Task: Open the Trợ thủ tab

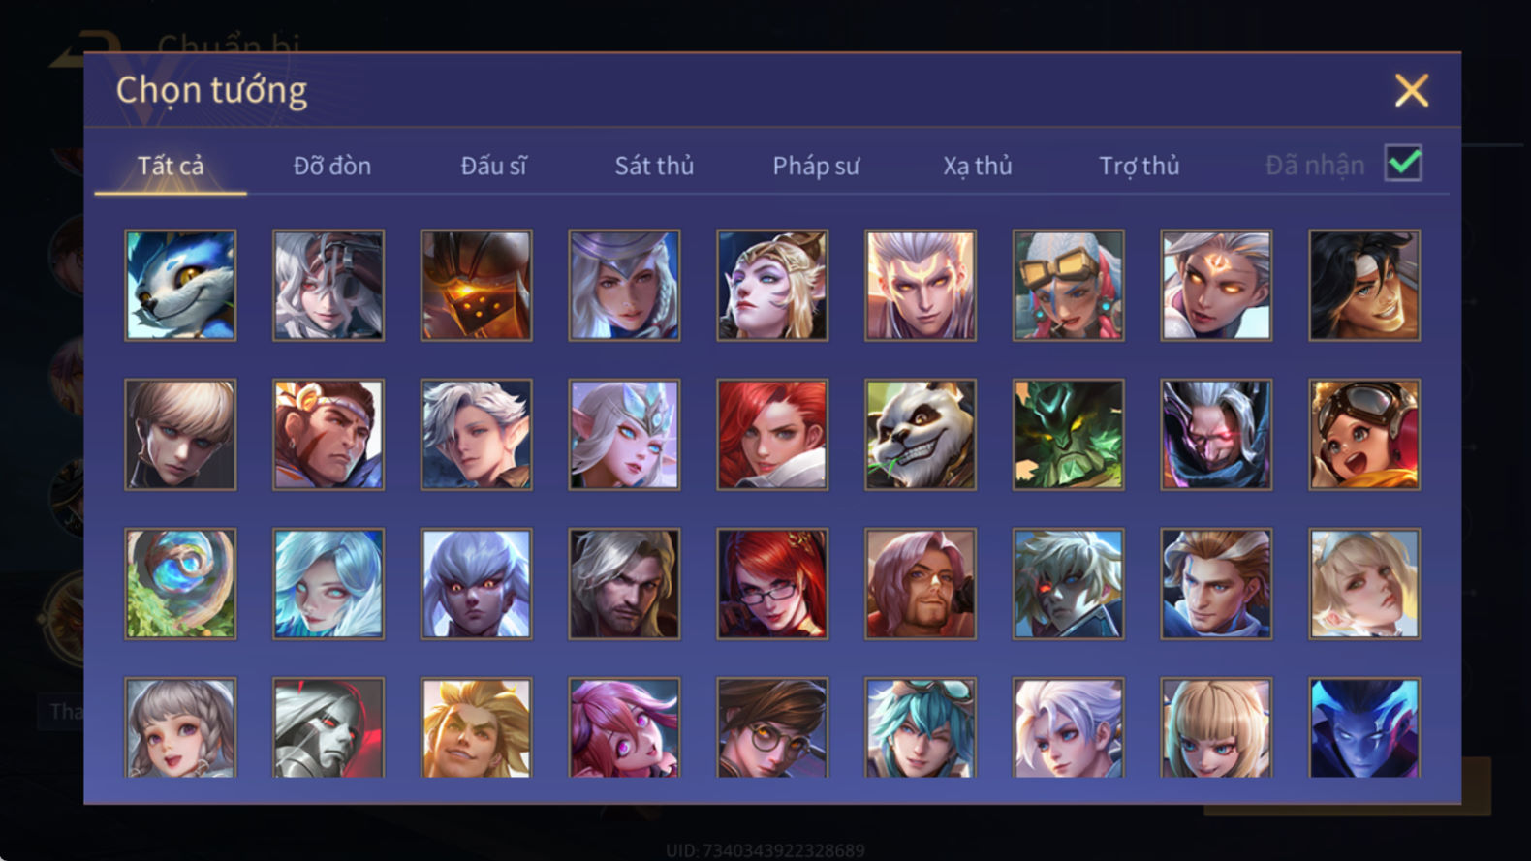Action: (1139, 166)
